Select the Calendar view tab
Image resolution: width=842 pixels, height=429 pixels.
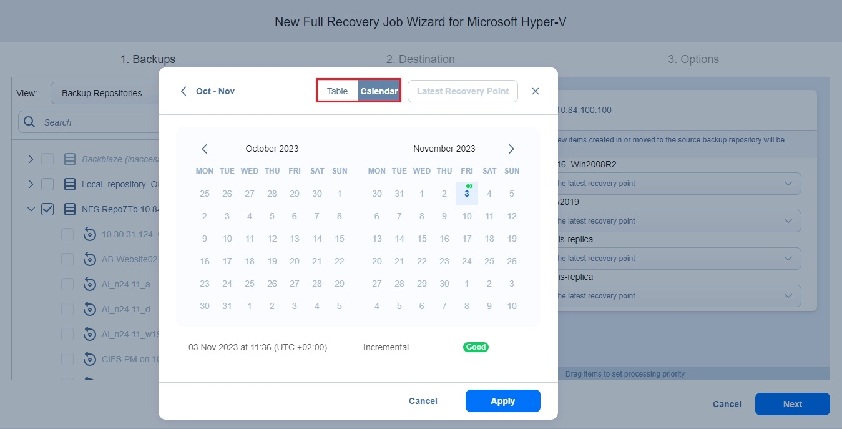tap(379, 91)
